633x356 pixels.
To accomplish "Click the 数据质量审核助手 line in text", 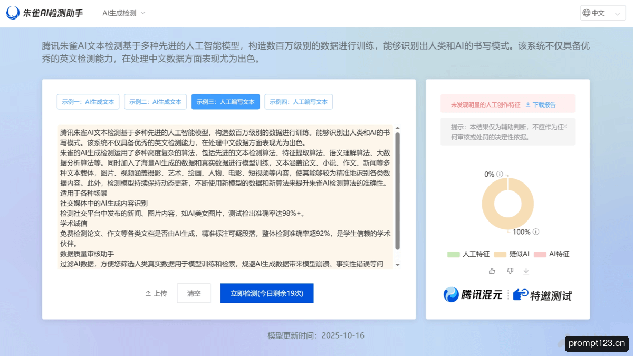I will 87,254.
